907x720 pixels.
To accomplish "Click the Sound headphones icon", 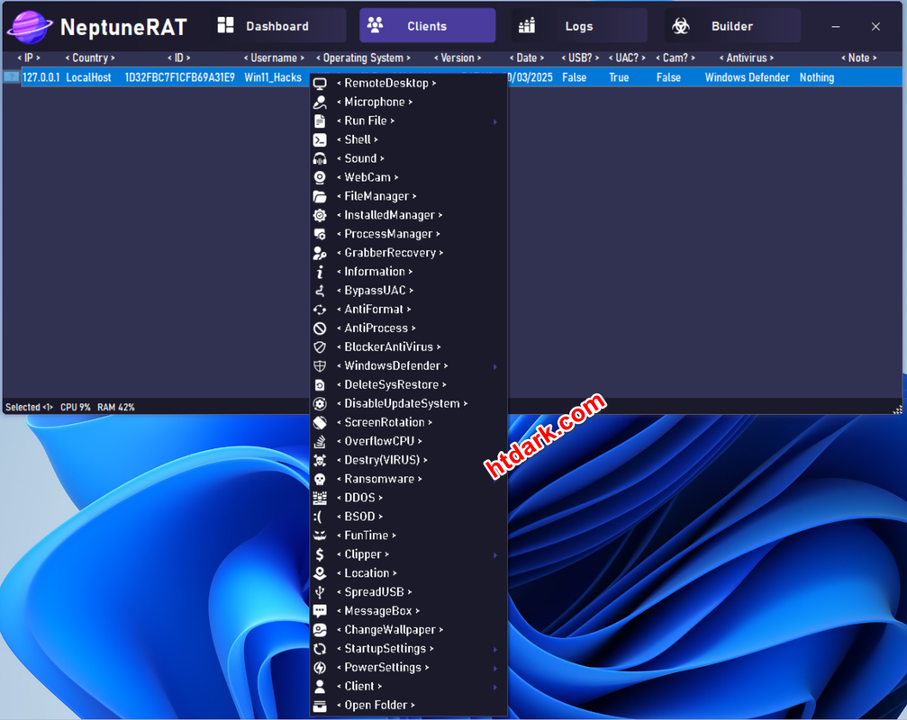I will pyautogui.click(x=320, y=159).
